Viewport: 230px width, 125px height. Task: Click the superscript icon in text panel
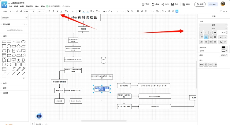coord(225,37)
